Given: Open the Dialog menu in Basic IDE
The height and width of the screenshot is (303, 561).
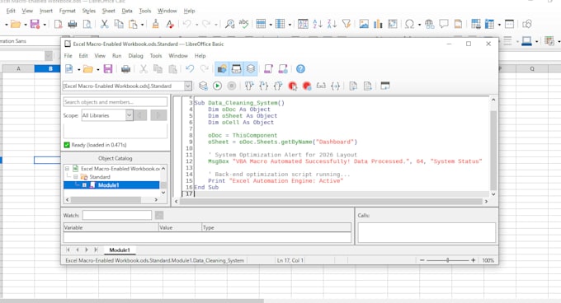Looking at the screenshot, I should coord(135,56).
